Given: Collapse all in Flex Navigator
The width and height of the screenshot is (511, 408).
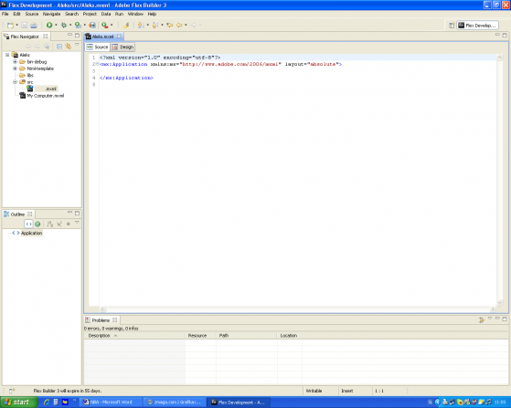Looking at the screenshot, I should 59,47.
